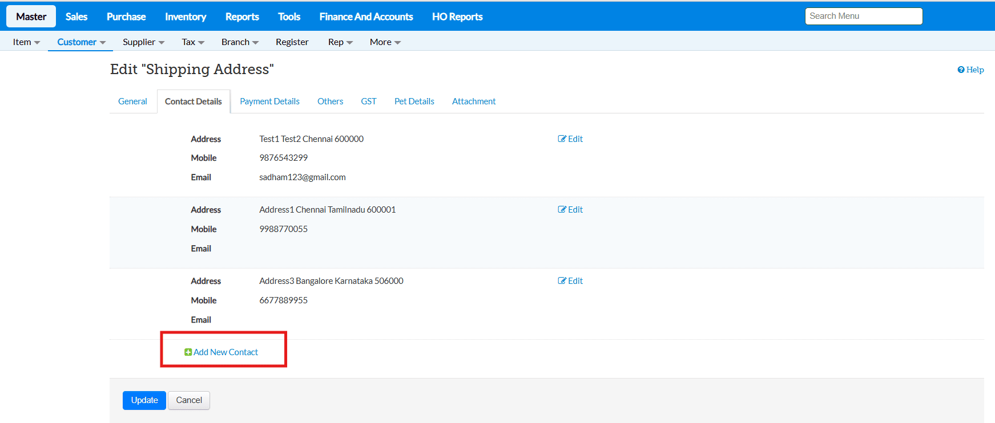Open the Help link text
This screenshot has width=995, height=423.
tap(975, 70)
